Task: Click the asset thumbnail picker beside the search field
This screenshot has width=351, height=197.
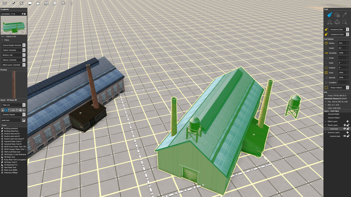Action: tap(24, 120)
